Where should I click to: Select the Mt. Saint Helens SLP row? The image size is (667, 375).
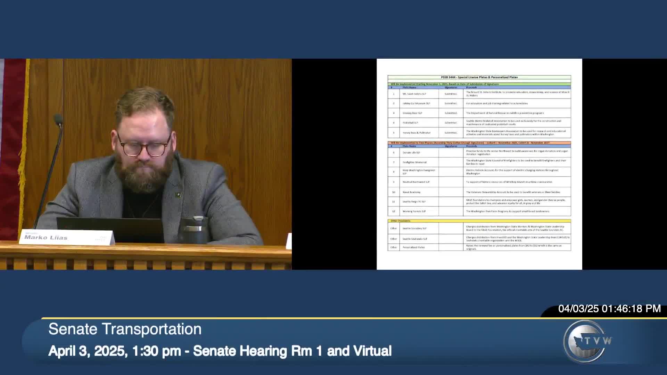[x=414, y=94]
